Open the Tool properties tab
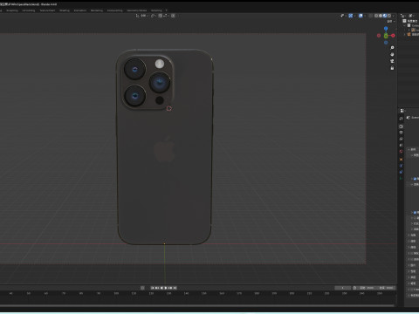The width and height of the screenshot is (419, 314). tap(401, 119)
